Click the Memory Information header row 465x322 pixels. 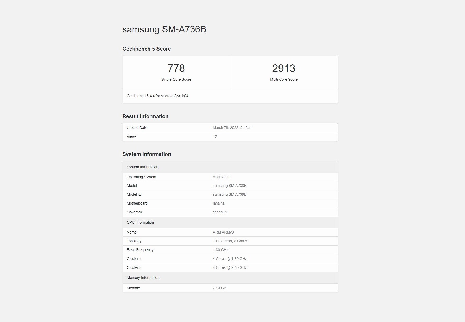(230, 278)
